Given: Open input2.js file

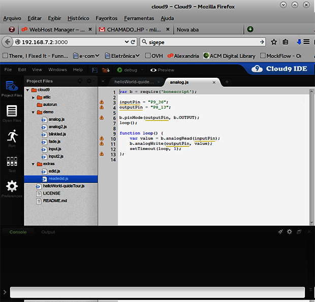Looking at the screenshot, I should pos(56,157).
